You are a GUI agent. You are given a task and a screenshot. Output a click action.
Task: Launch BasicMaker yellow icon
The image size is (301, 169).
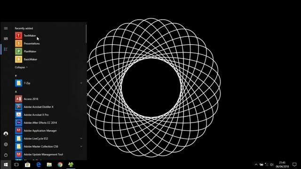[19, 59]
